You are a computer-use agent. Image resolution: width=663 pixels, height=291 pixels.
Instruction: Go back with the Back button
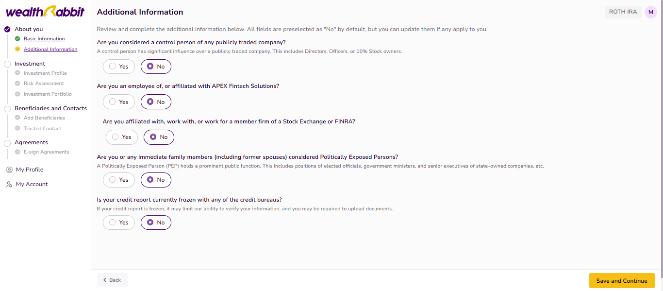coord(112,280)
